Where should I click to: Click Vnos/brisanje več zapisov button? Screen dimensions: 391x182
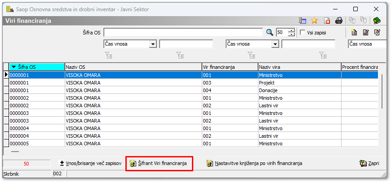[90, 163]
